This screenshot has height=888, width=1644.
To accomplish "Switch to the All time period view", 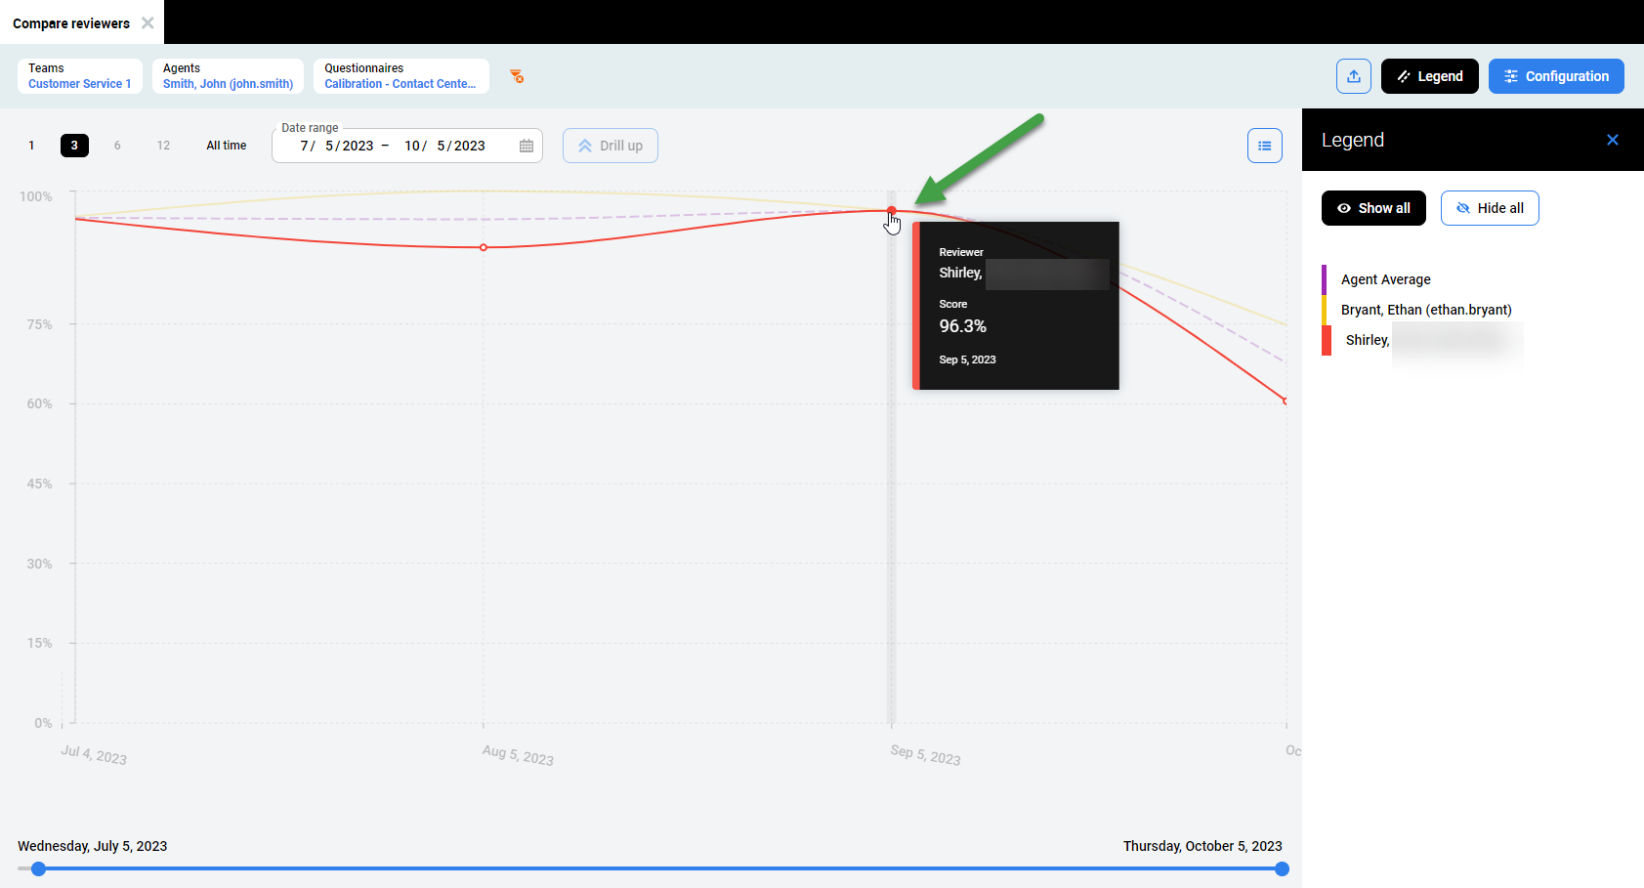I will 226,145.
